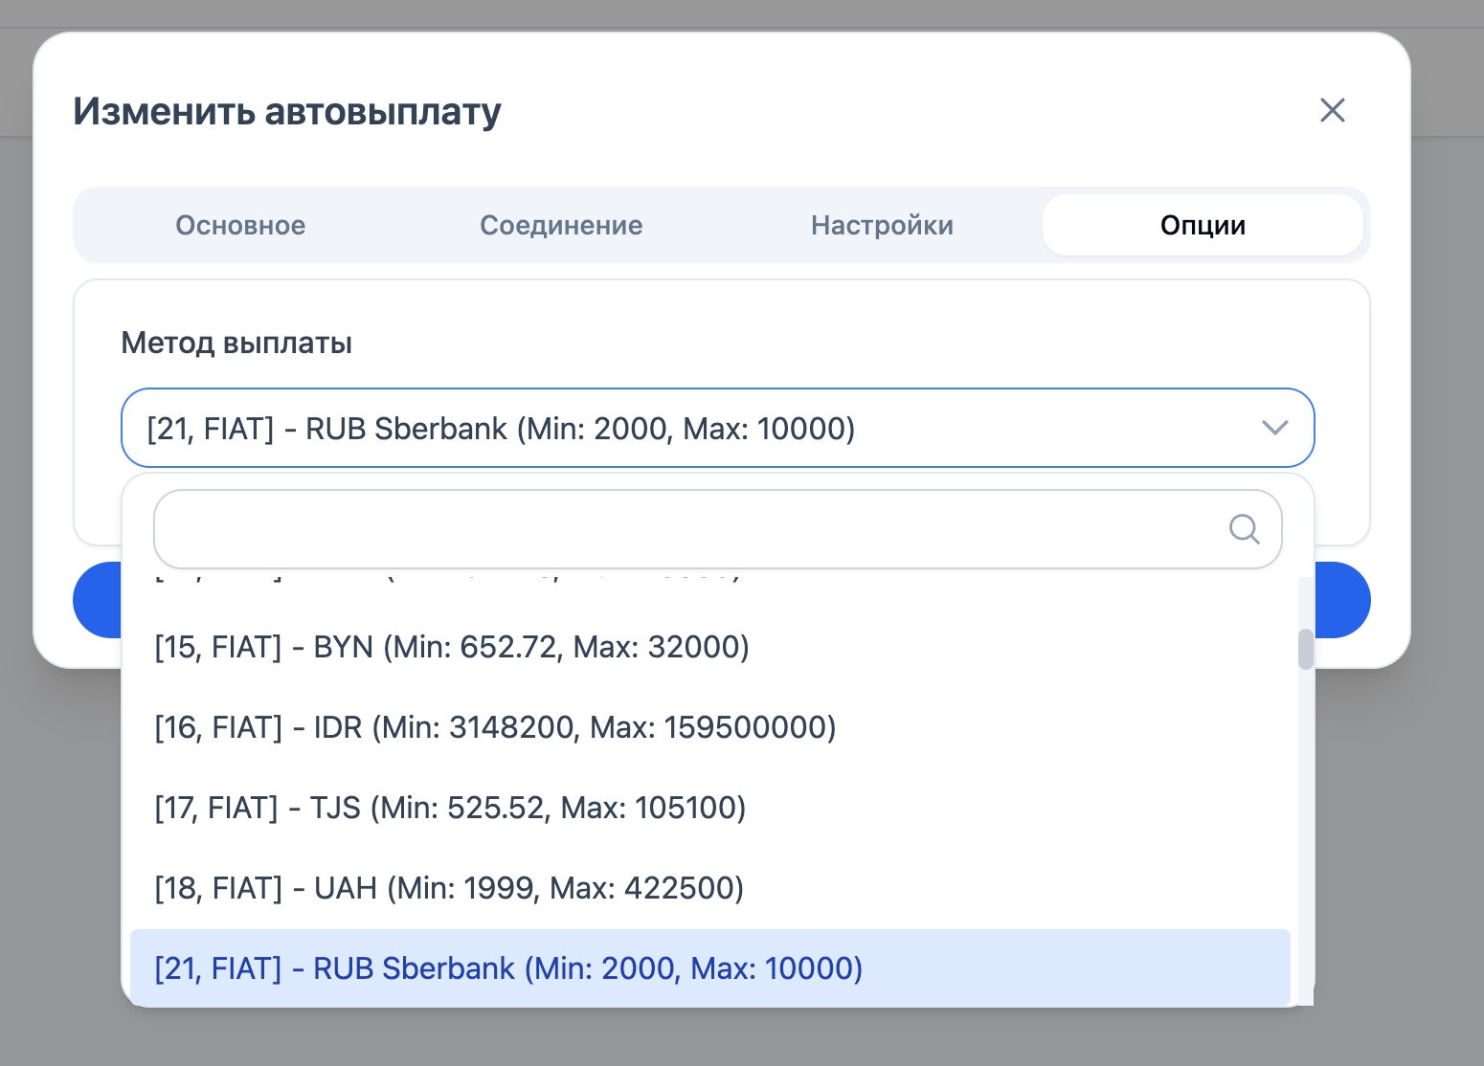Click the Метод выплаты label

tap(236, 343)
